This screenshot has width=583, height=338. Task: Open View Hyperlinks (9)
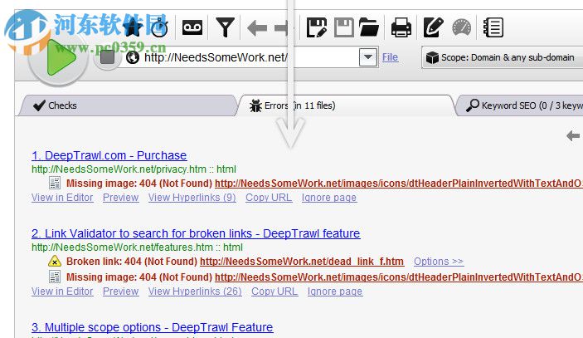[192, 198]
